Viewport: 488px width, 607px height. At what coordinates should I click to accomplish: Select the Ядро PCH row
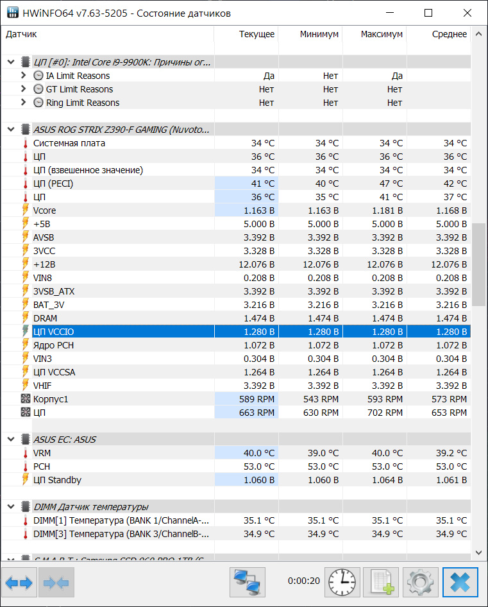click(236, 345)
